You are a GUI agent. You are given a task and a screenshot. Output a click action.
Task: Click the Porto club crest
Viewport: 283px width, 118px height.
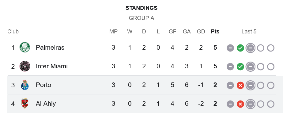tap(25, 85)
